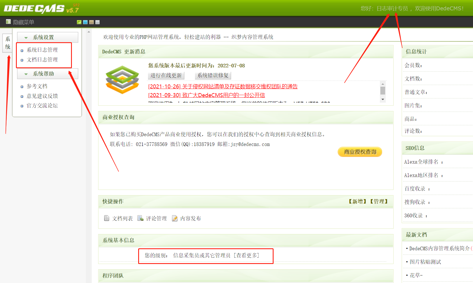Open the 文档列表 shortcut link
This screenshot has height=283, width=473.
123,218
